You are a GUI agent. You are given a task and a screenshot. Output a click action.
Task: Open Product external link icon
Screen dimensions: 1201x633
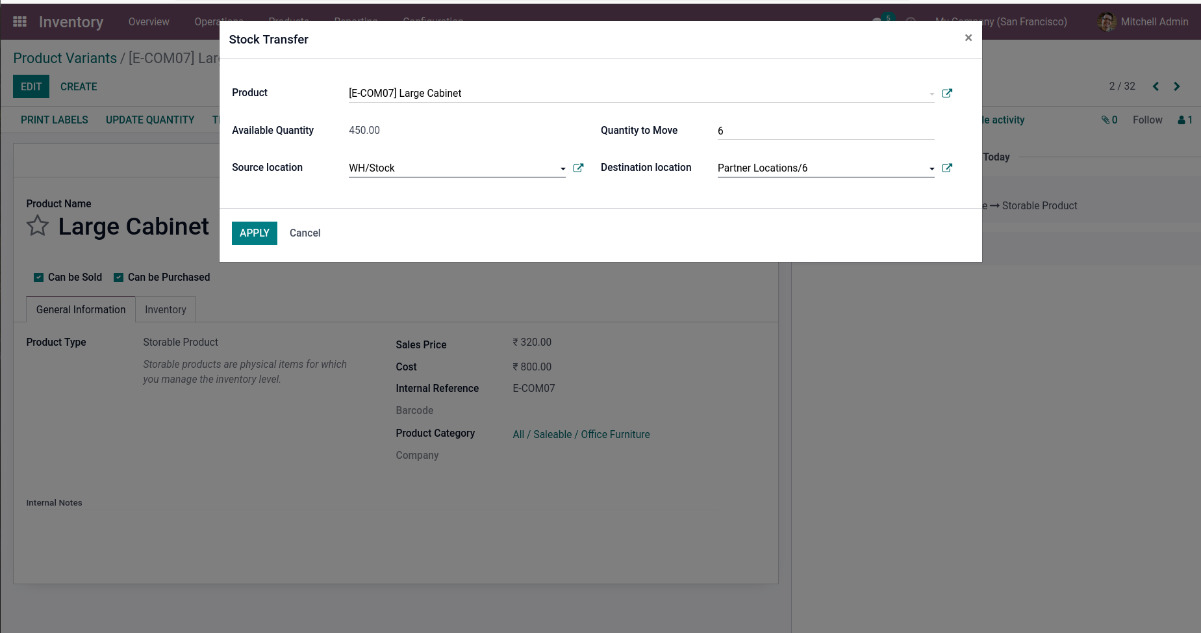[x=947, y=93]
